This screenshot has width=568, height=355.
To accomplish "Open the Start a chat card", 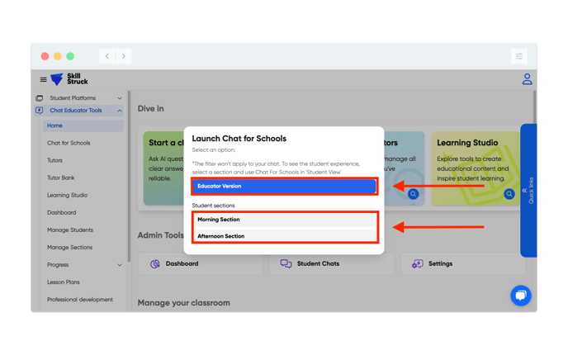I will (163, 168).
